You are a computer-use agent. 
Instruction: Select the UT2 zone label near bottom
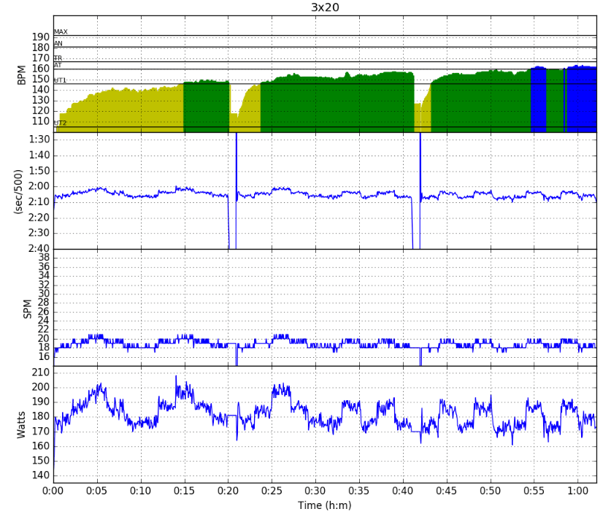[x=60, y=123]
